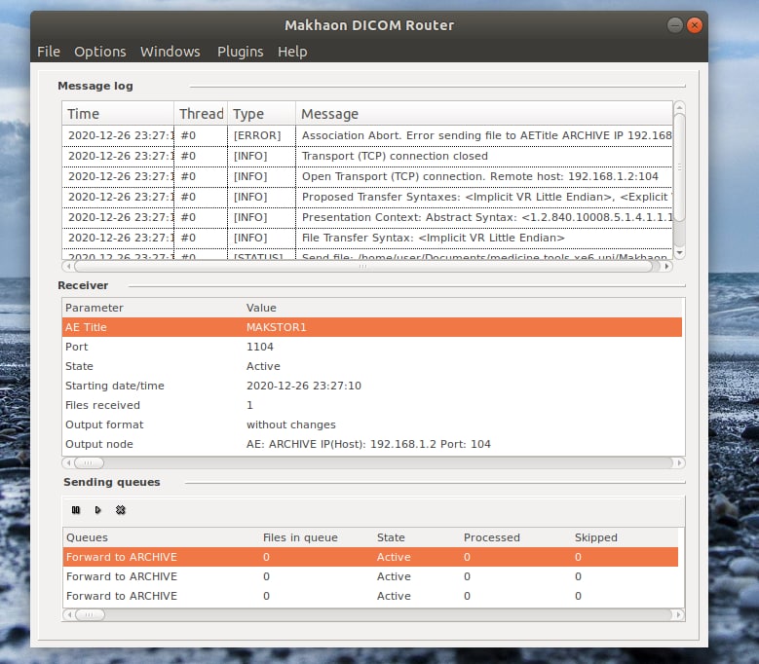Sort message log by Thread column
The width and height of the screenshot is (759, 664).
click(x=201, y=114)
